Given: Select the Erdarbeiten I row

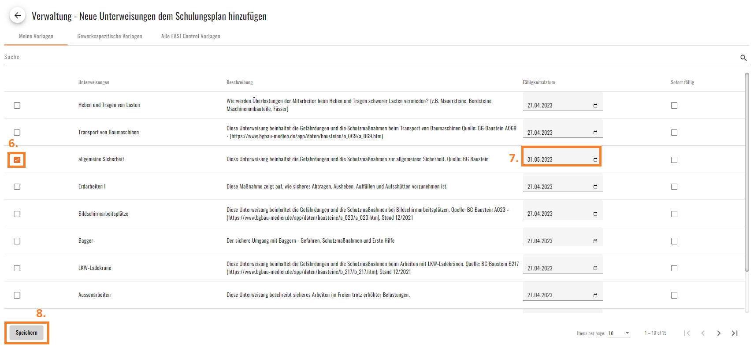Looking at the screenshot, I should tap(17, 187).
